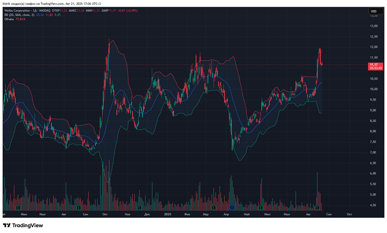
Task: Click the 12,00 price axis label
Action: [374, 47]
